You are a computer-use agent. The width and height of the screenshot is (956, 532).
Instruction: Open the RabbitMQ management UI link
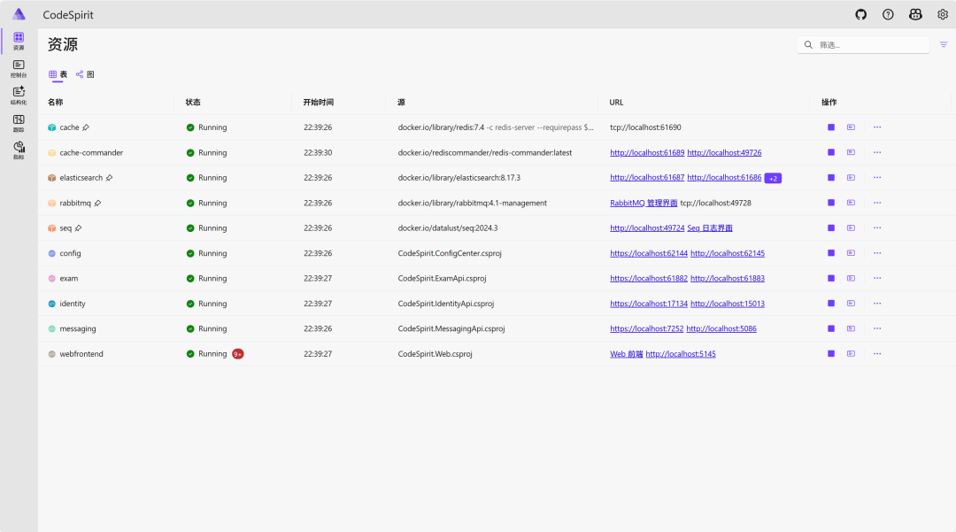[x=644, y=203]
